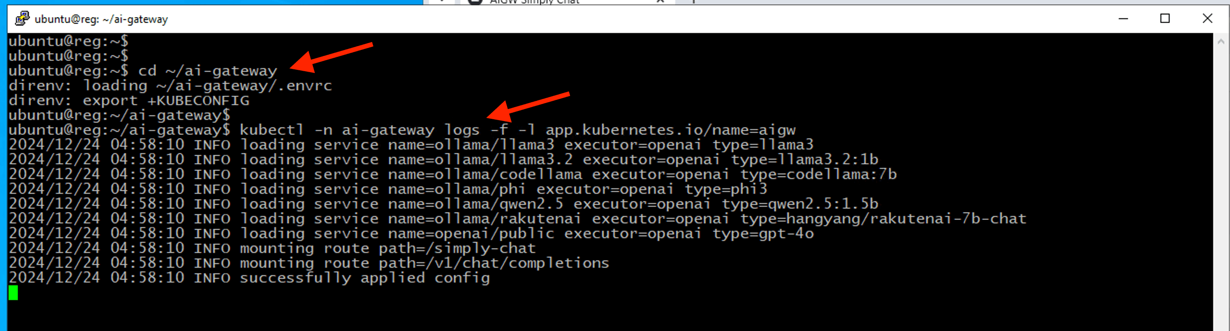
Task: Click the kubectl logs command line
Action: coord(517,130)
